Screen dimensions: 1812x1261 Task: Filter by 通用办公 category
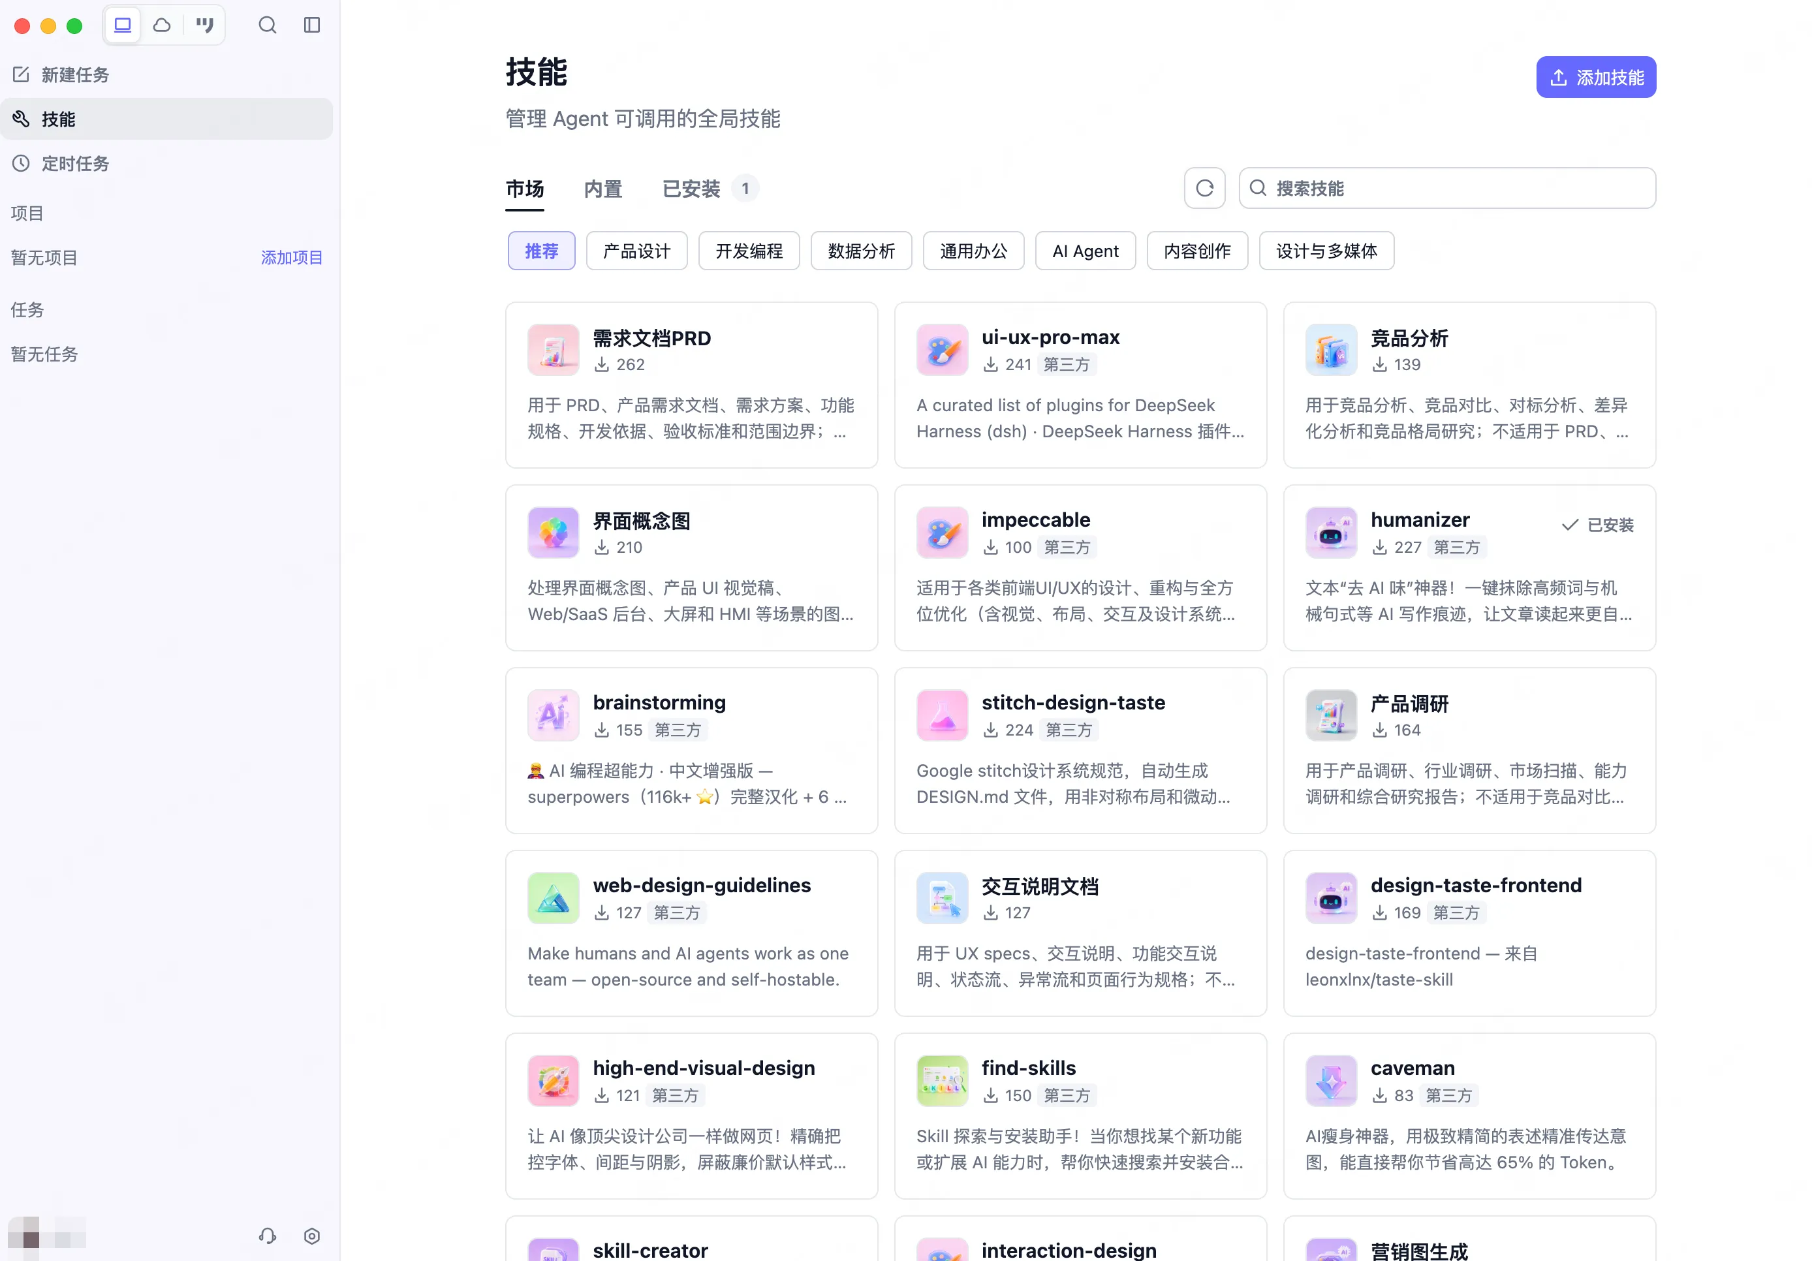pos(973,251)
